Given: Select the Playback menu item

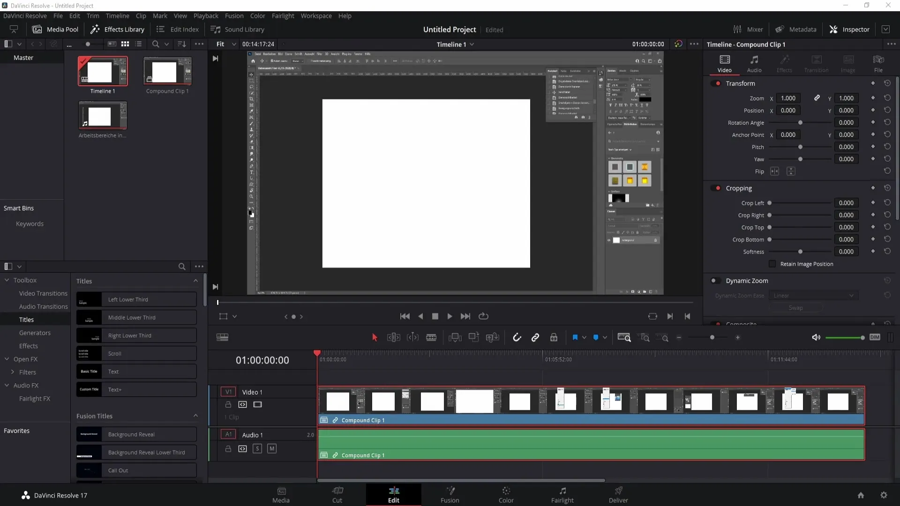Looking at the screenshot, I should [206, 15].
